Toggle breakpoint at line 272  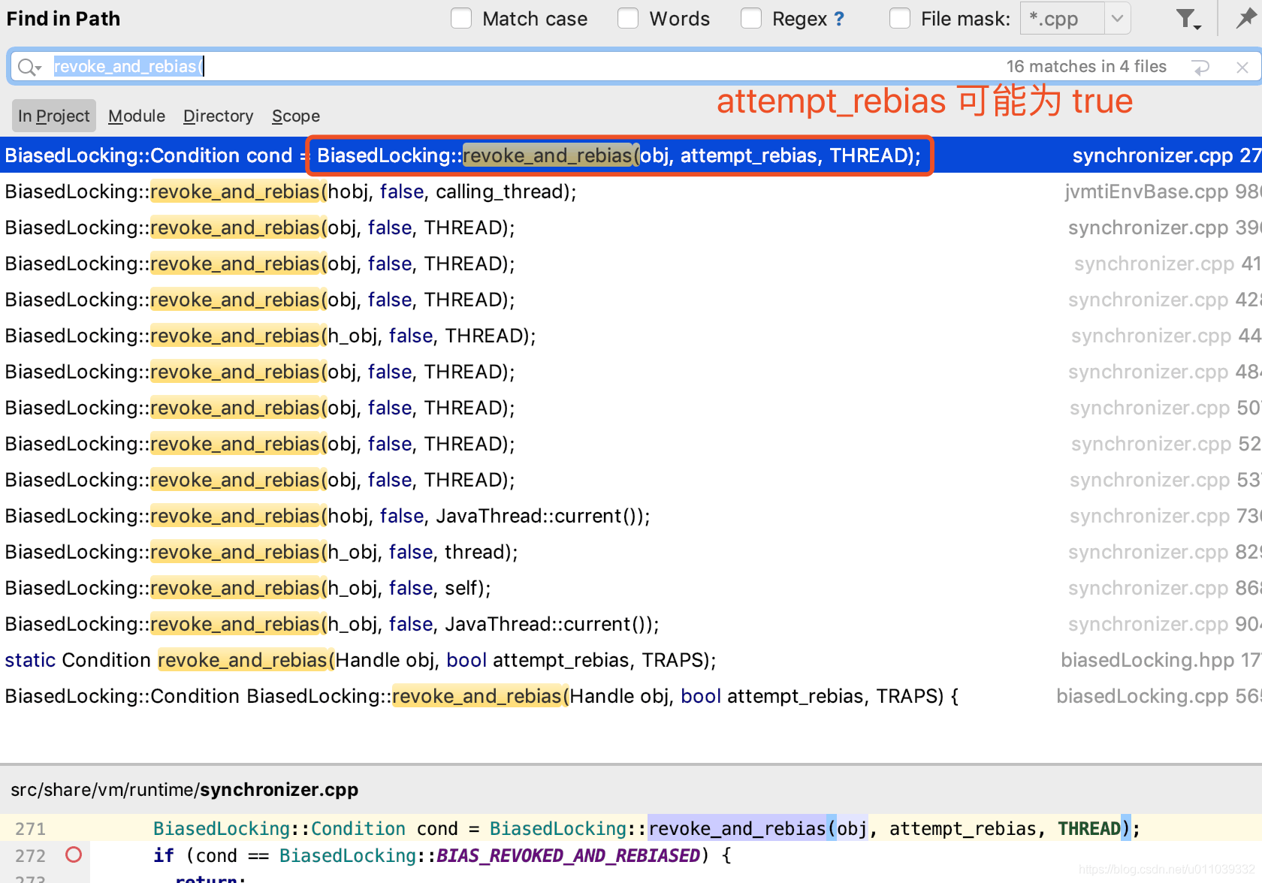74,854
